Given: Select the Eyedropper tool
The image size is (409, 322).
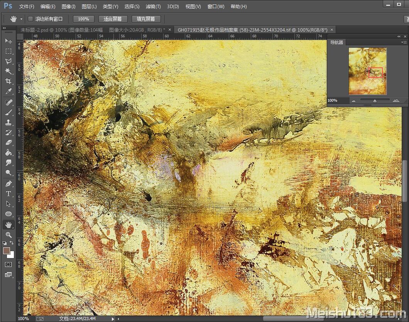Looking at the screenshot, I should coord(8,91).
